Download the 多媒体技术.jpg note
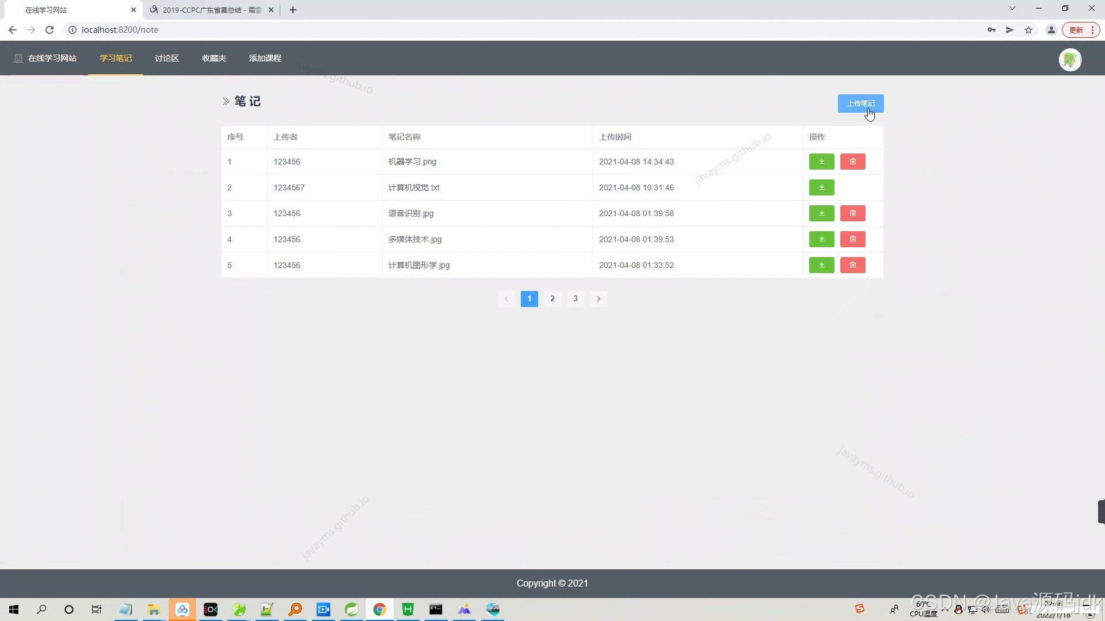The width and height of the screenshot is (1105, 621). (x=821, y=239)
